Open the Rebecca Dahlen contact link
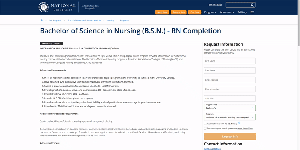This screenshot has height=150, width=300. (x=212, y=149)
